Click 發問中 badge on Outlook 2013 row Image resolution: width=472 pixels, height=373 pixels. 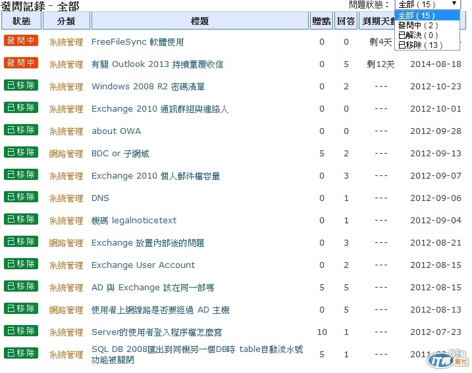(21, 63)
